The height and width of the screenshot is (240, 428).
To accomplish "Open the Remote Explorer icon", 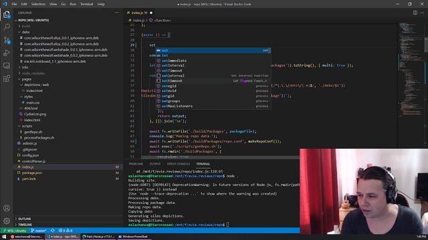I will click(7, 65).
